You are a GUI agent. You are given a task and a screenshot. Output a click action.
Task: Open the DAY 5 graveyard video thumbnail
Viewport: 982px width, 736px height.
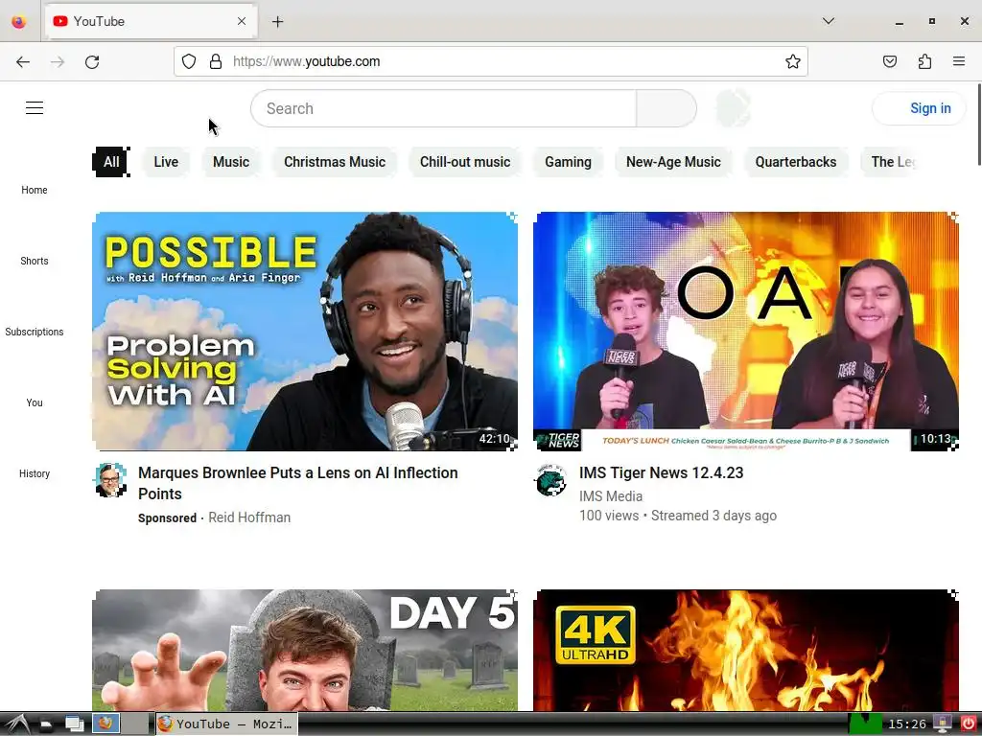coord(305,650)
